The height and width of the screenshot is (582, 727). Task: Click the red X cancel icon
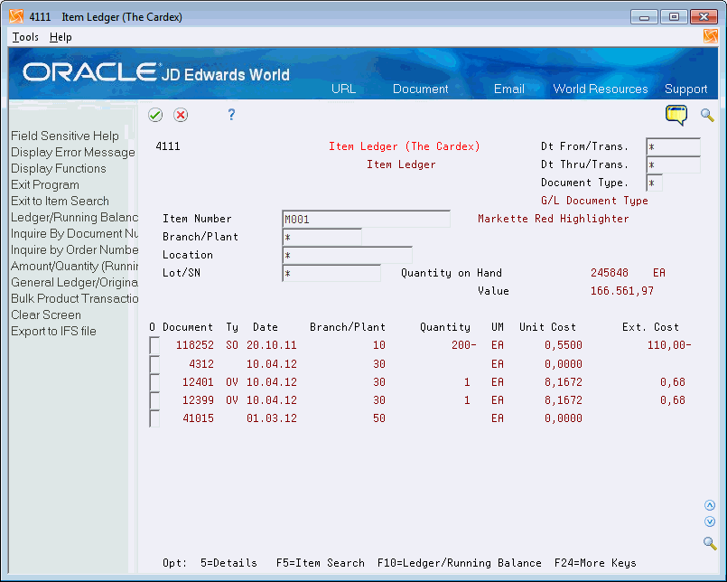[181, 115]
